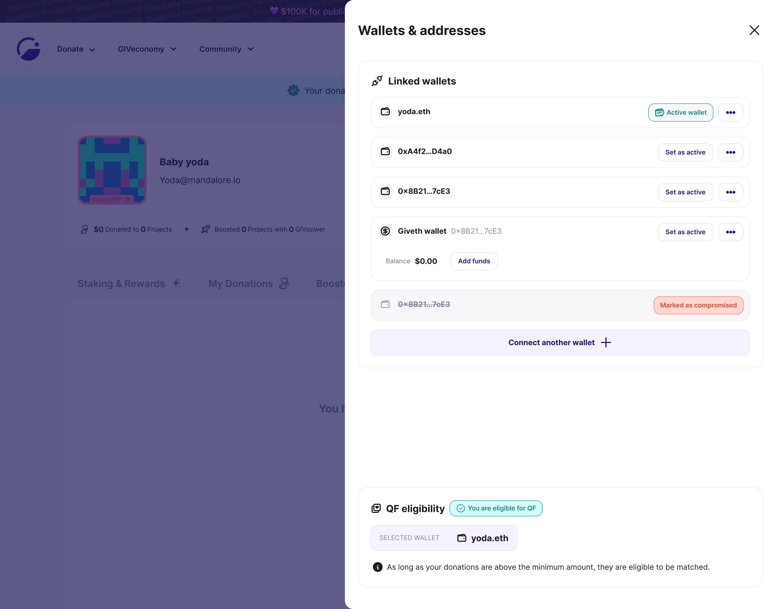Click the struck-through compromised address

424,304
